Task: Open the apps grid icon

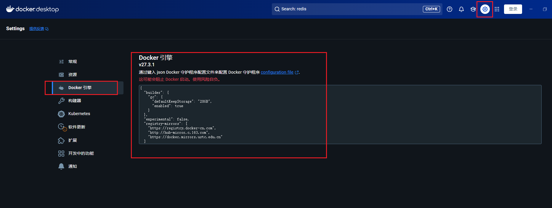Action: tap(497, 9)
